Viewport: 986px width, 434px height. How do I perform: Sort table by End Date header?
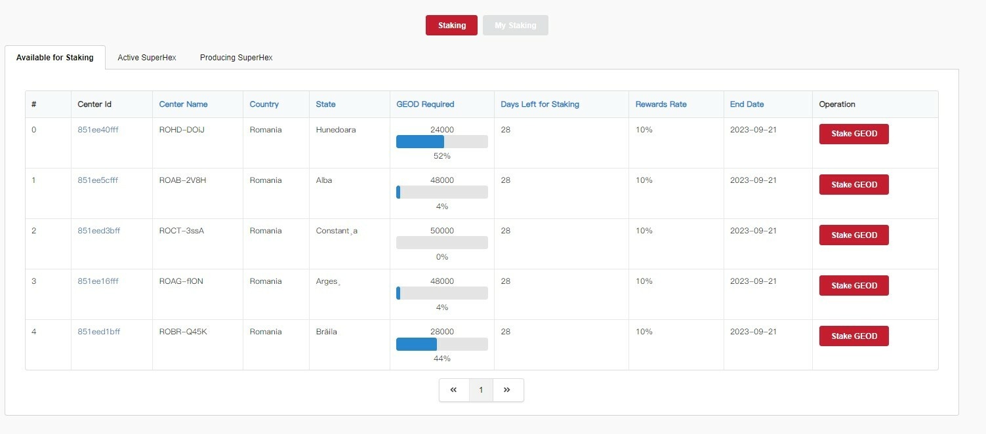click(x=747, y=104)
